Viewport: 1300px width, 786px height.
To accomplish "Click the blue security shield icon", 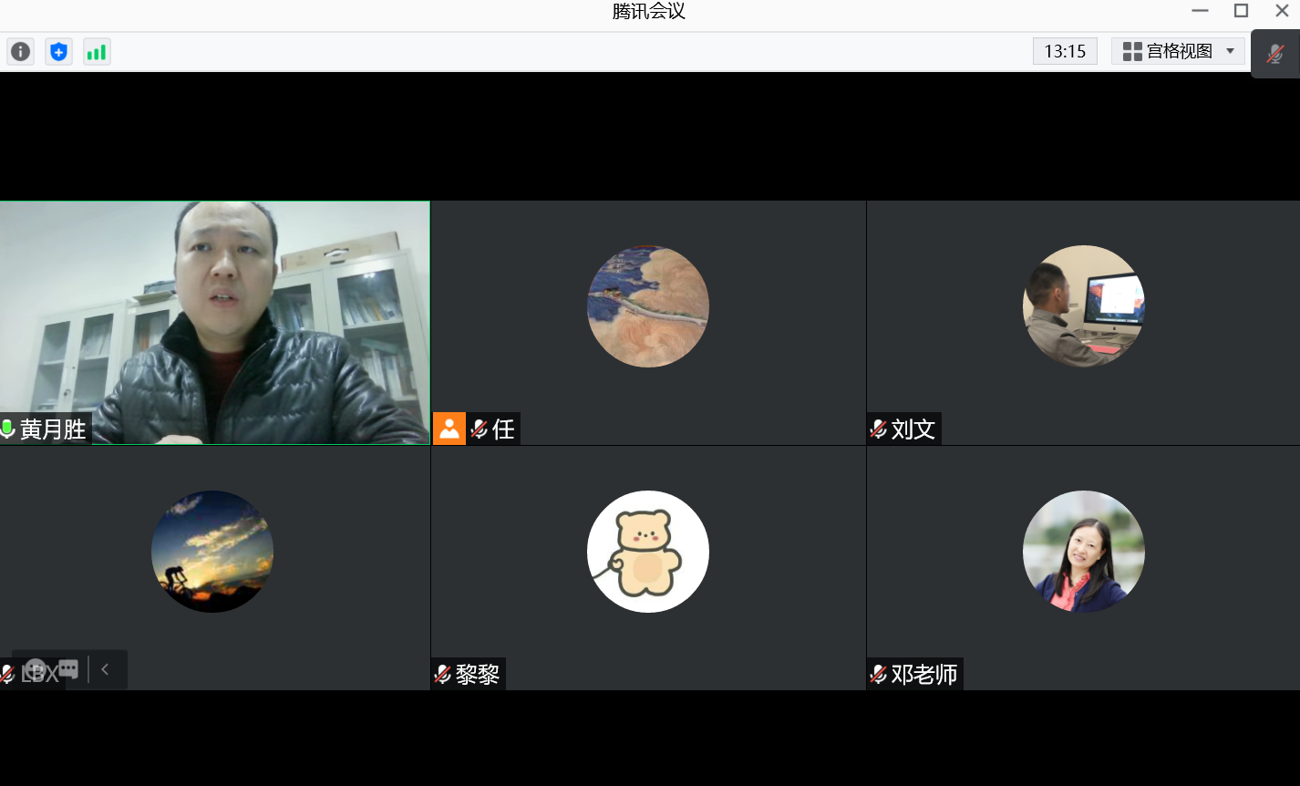I will click(x=58, y=52).
